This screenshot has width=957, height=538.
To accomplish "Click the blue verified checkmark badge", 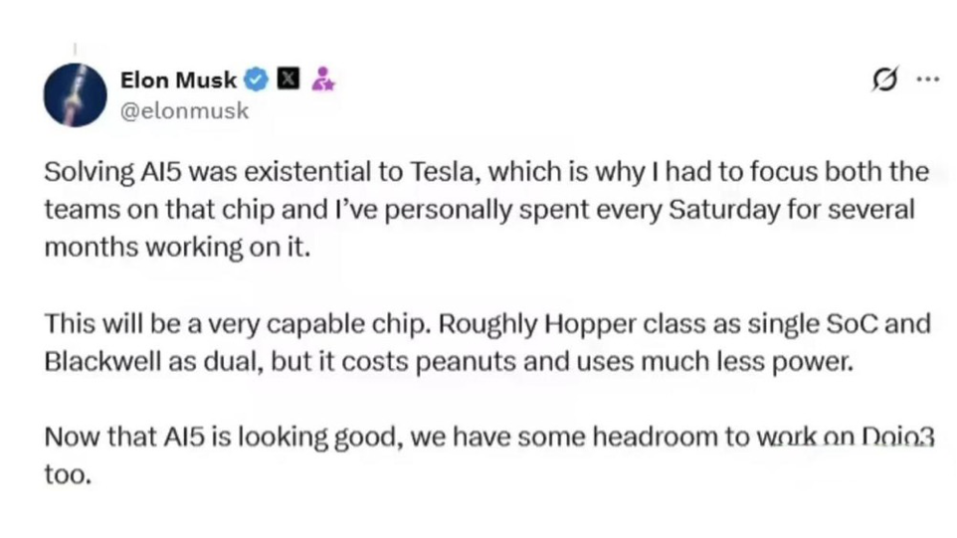I will pos(257,81).
